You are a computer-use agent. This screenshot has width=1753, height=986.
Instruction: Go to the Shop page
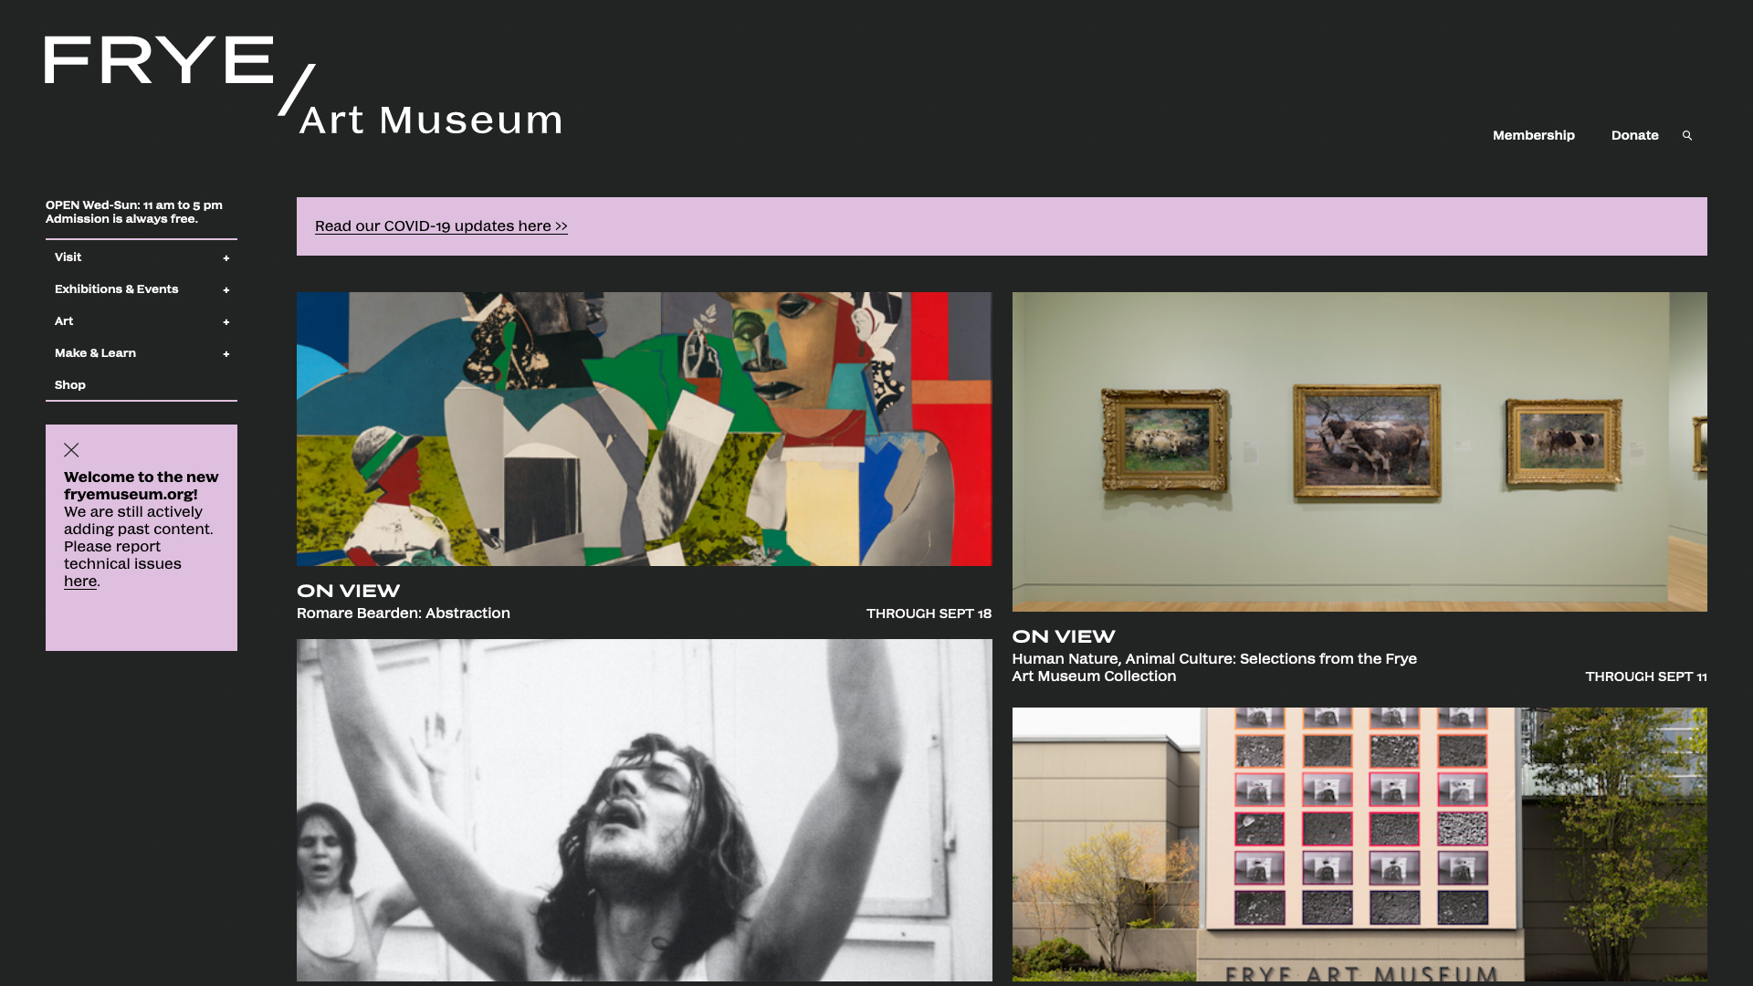point(70,385)
